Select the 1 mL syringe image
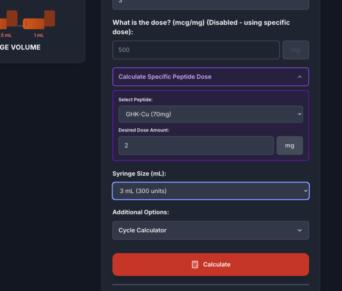 pyautogui.click(x=39, y=21)
